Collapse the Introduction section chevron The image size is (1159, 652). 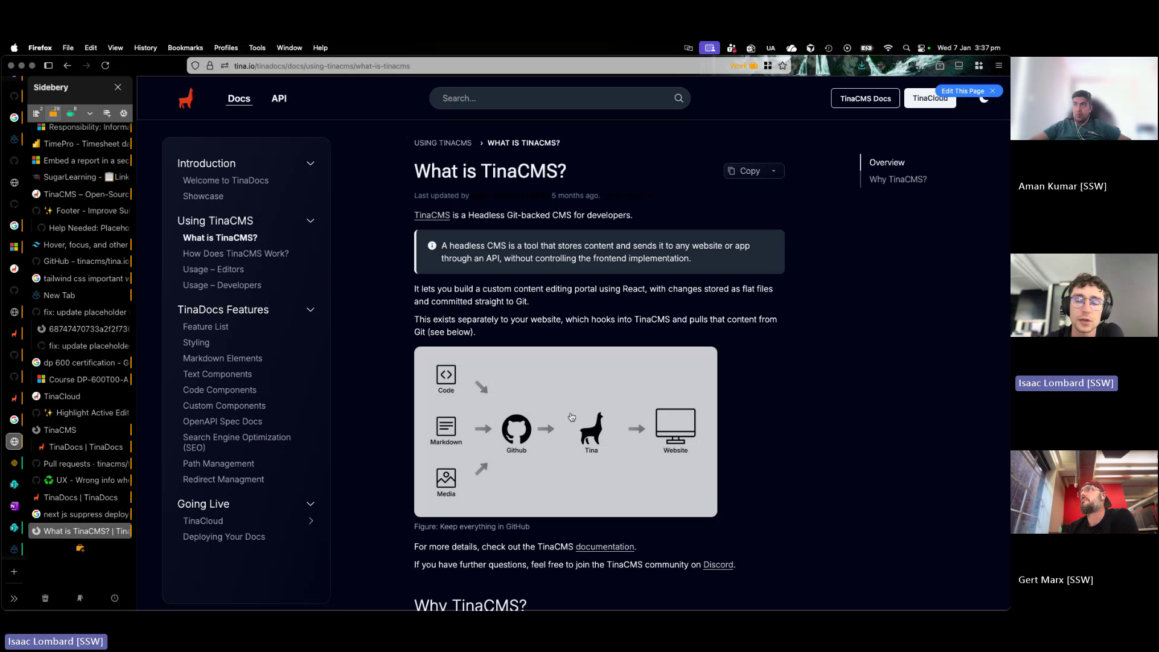[x=310, y=163]
